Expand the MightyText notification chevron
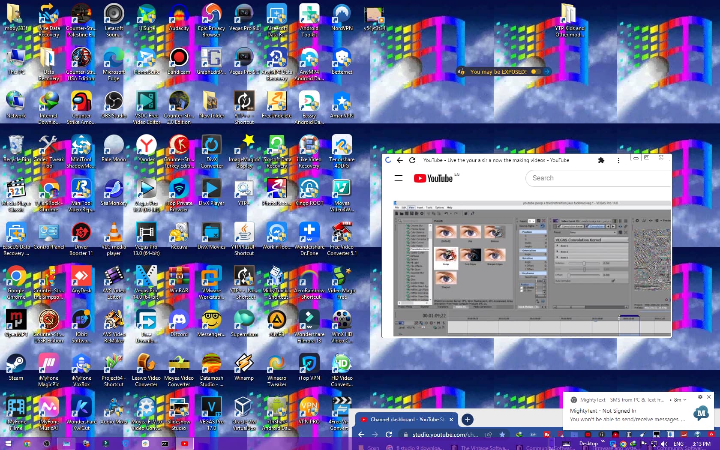The image size is (720, 450). point(684,400)
